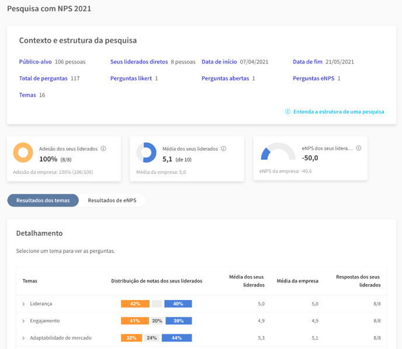Click info icon before Entenda a estrutura link
Viewport: 402px width, 349px height.
click(287, 111)
